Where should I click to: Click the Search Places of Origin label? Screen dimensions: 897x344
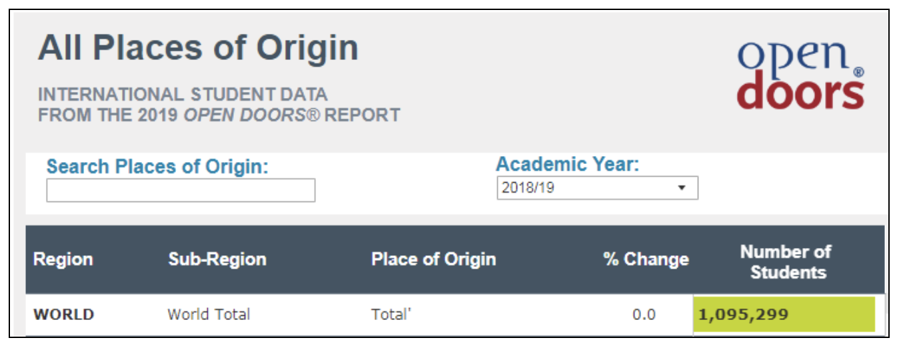tap(157, 167)
